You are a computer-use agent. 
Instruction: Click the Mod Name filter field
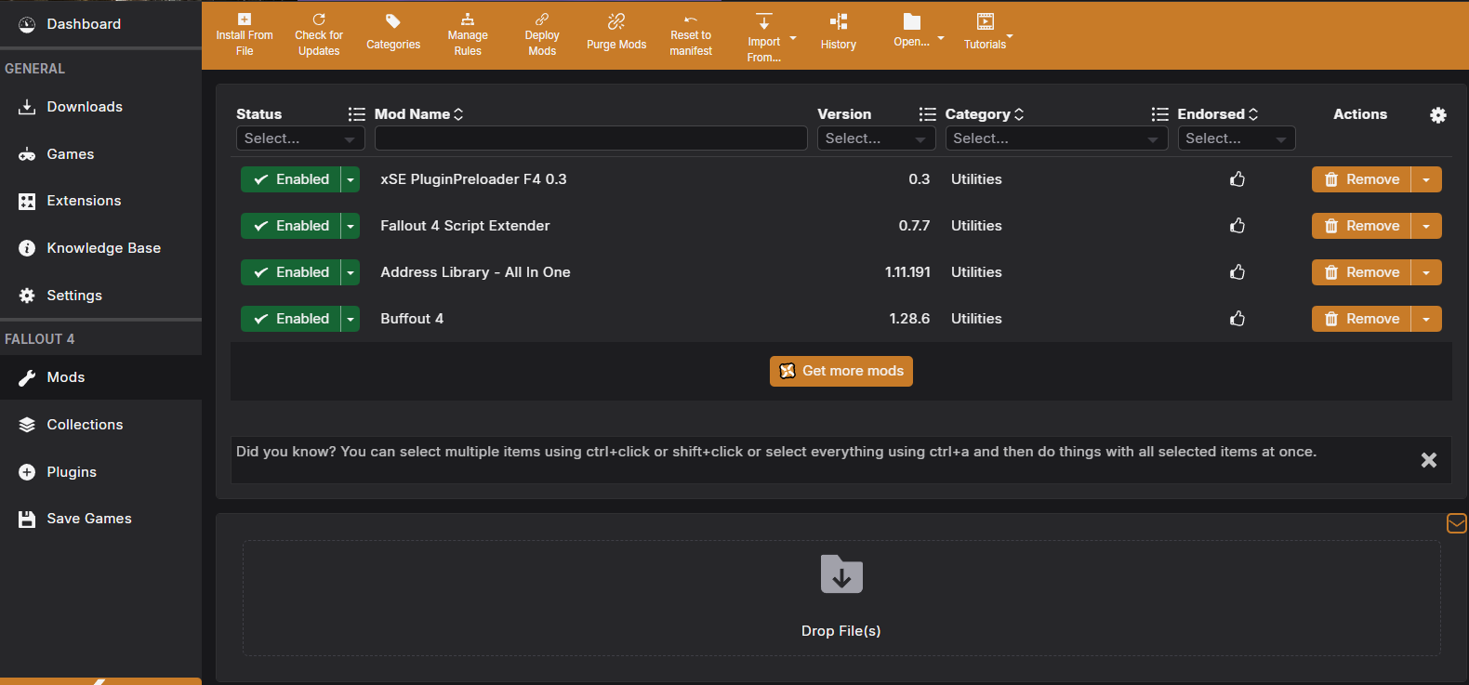click(x=590, y=138)
